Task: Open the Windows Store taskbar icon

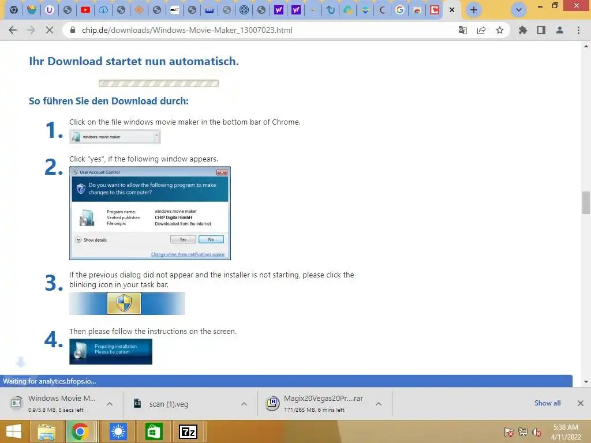Action: point(153,431)
